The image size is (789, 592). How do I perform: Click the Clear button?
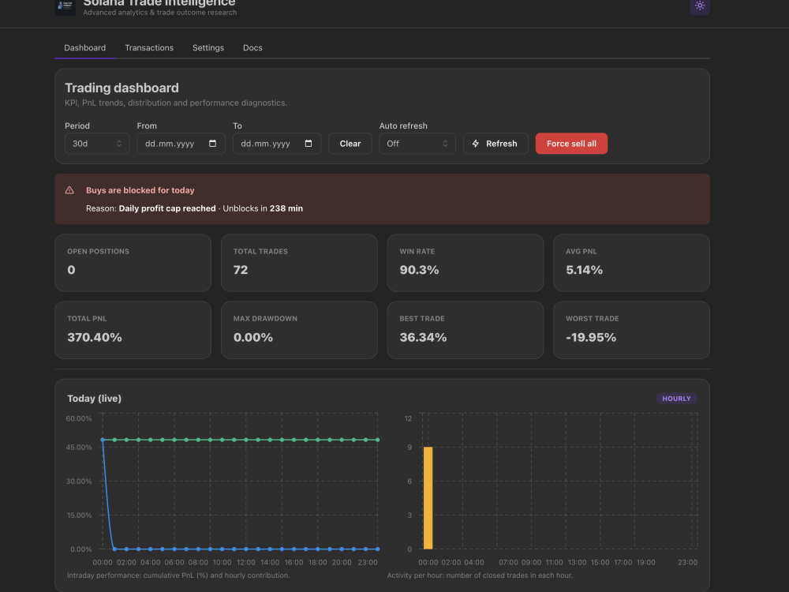point(350,144)
